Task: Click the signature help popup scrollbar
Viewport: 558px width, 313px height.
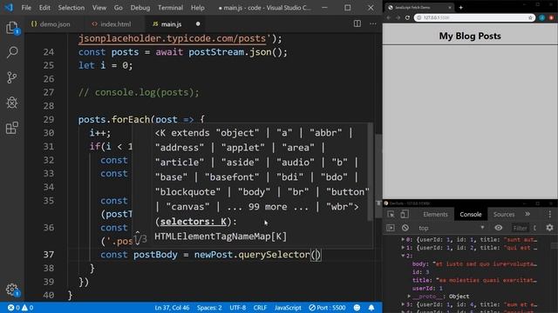Action: point(371,172)
